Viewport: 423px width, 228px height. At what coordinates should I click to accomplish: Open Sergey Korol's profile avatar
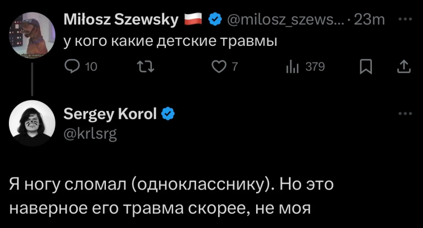(32, 124)
